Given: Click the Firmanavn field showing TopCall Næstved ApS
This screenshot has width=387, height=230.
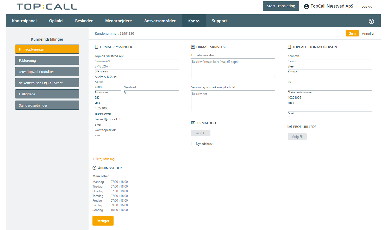Looking at the screenshot, I should 137,56.
